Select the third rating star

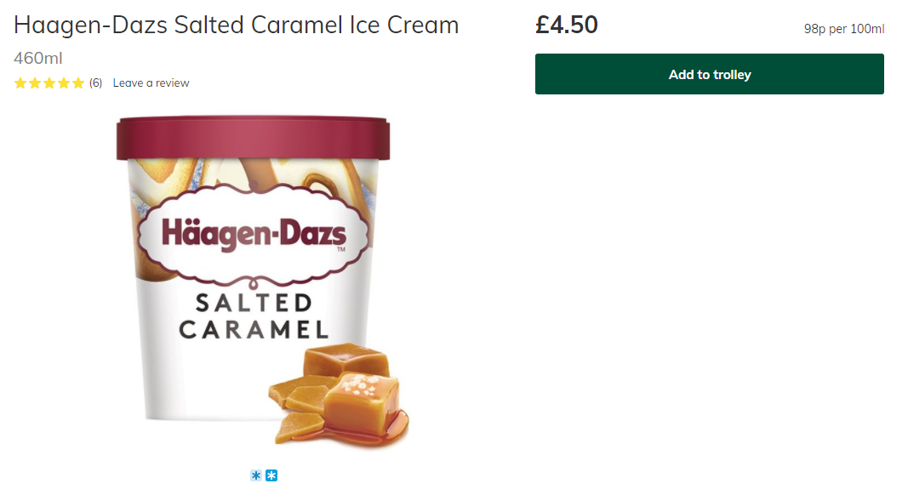coord(49,82)
